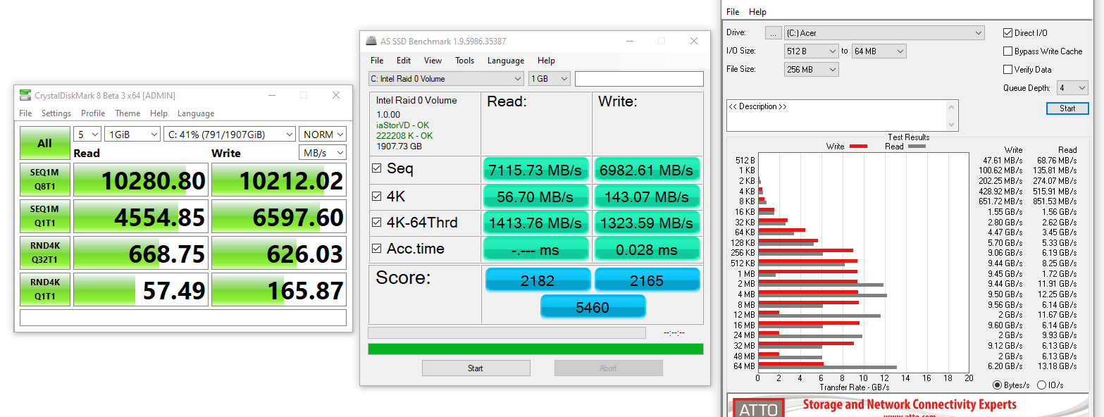The image size is (1104, 417).
Task: Close the AS SSD Benchmark window
Action: [694, 41]
